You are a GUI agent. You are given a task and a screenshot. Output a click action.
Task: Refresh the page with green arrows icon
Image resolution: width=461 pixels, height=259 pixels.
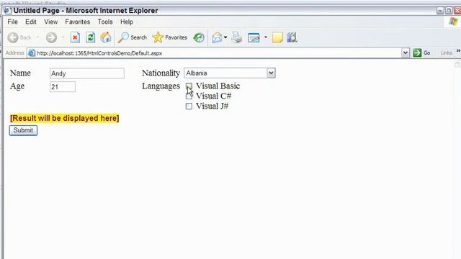pyautogui.click(x=90, y=37)
